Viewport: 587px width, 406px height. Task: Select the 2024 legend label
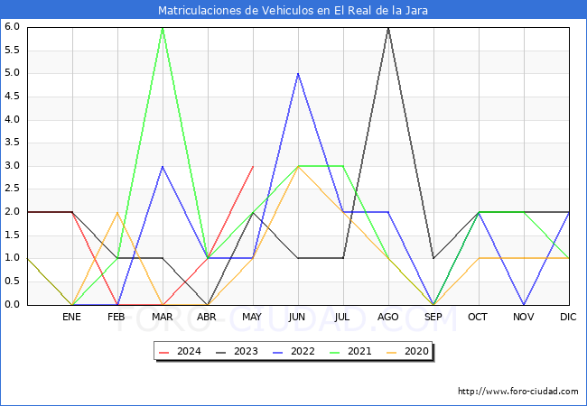pyautogui.click(x=189, y=352)
